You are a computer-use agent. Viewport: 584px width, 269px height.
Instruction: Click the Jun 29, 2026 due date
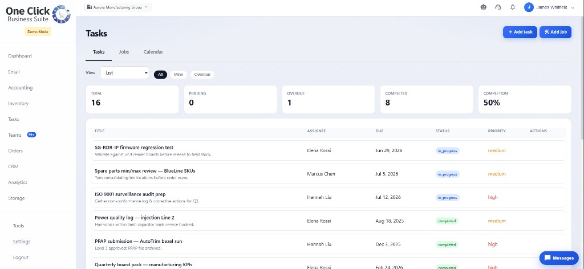(x=389, y=150)
